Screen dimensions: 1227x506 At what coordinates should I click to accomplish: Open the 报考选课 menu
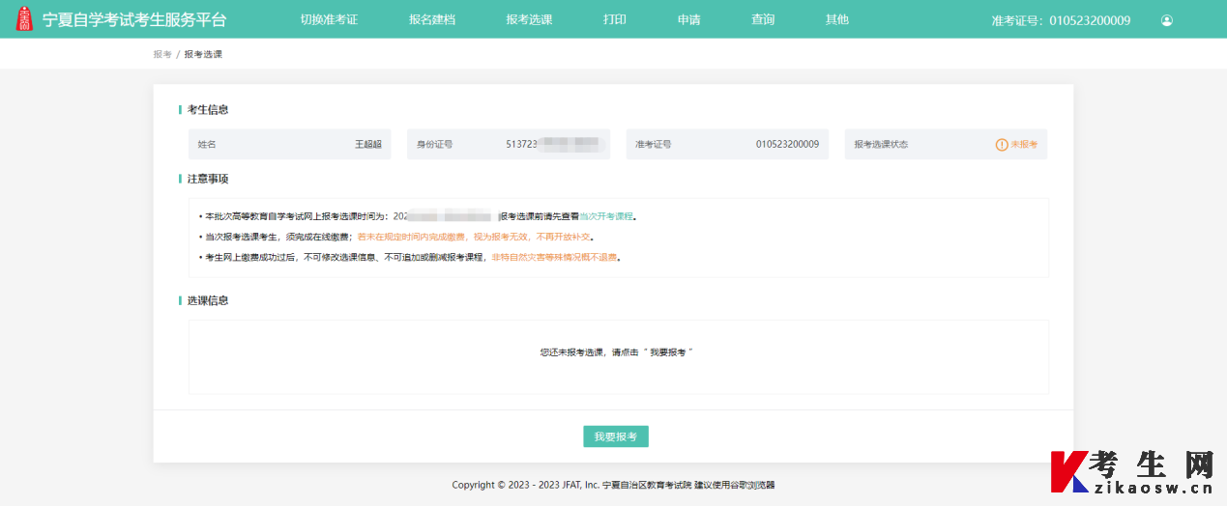[530, 19]
